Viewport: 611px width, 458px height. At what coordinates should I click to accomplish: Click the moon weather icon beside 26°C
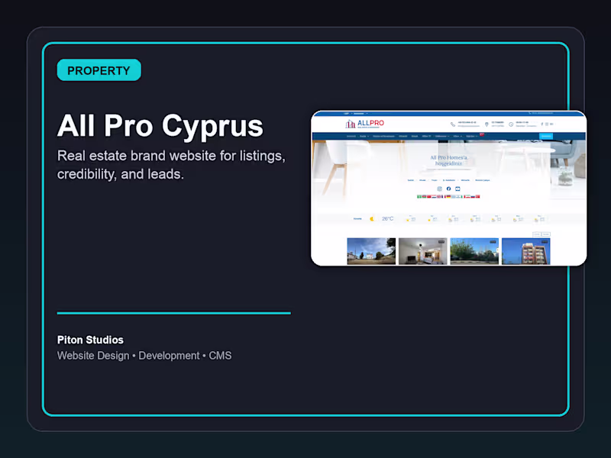[x=372, y=219]
